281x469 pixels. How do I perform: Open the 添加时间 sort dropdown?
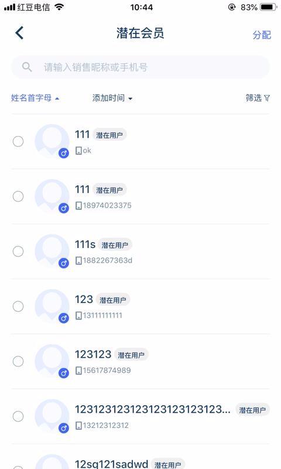click(112, 98)
